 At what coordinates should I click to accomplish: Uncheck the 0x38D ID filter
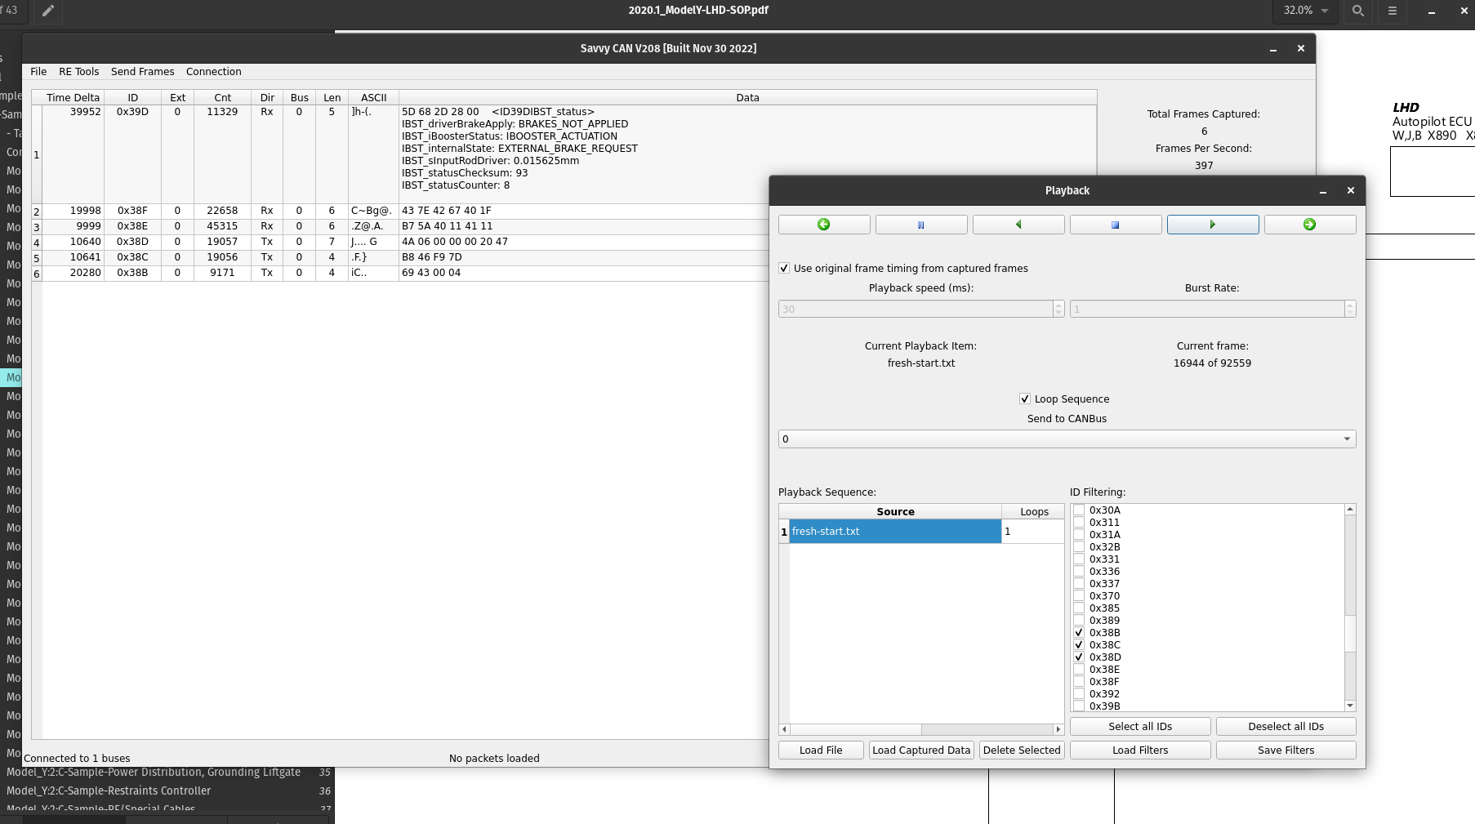1079,657
